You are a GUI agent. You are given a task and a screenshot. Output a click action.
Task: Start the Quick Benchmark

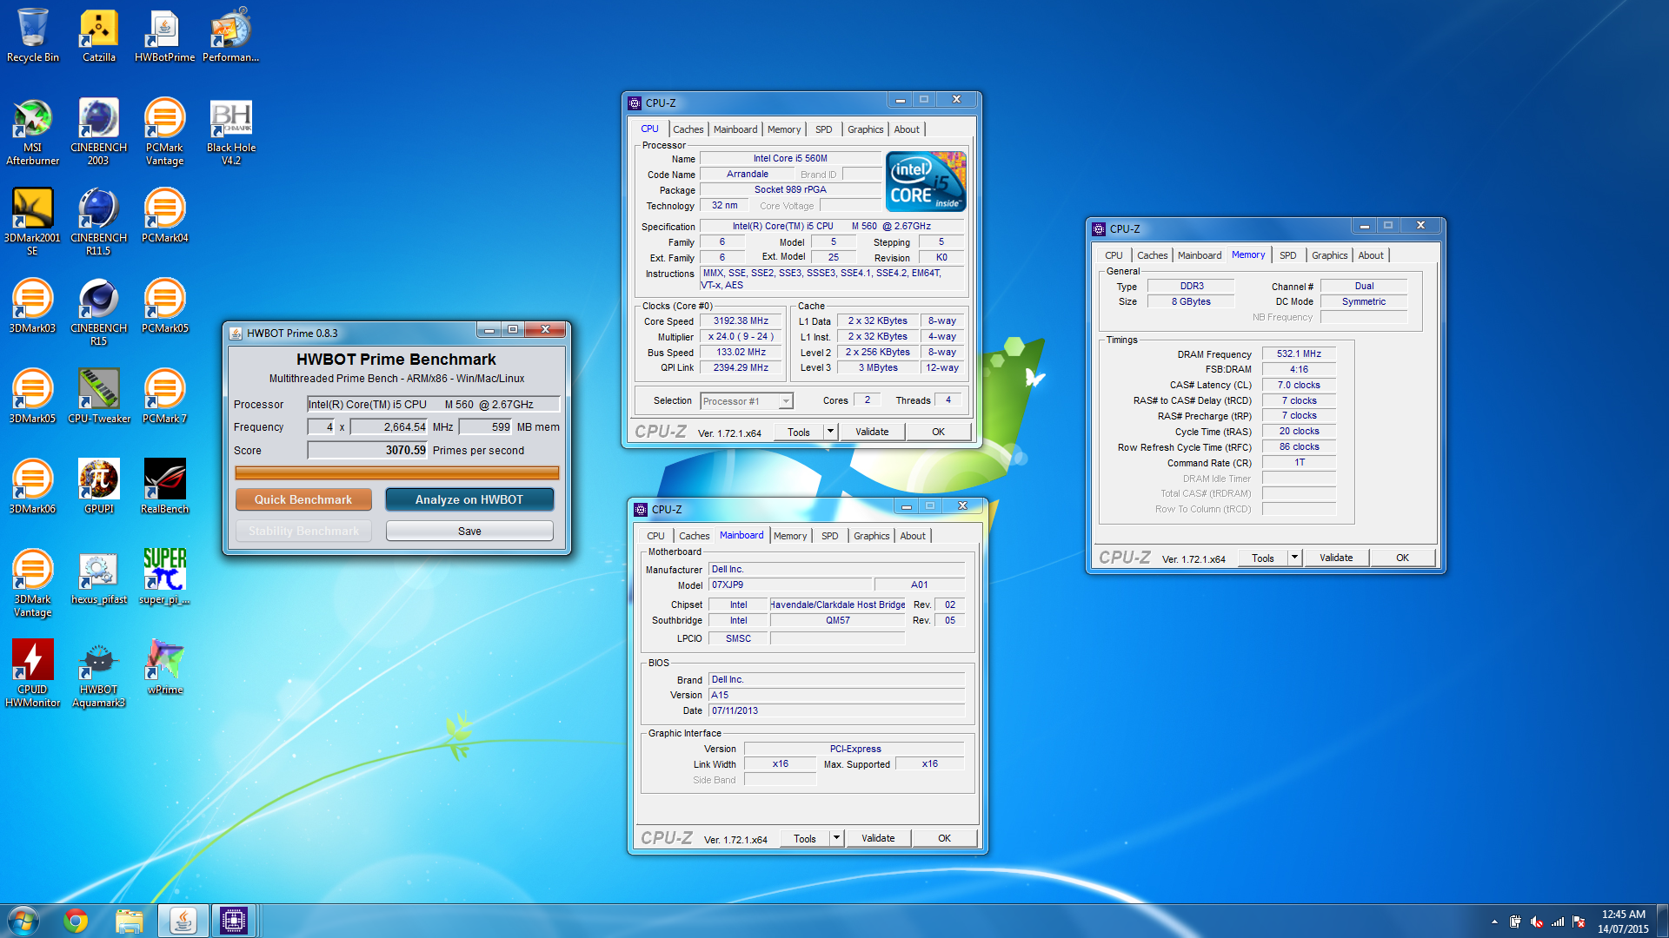pyautogui.click(x=303, y=499)
